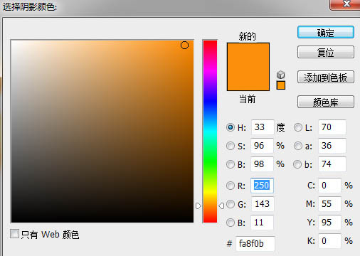
Task: Enable the 只有 Web 颜色 checkbox
Action: coord(14,234)
